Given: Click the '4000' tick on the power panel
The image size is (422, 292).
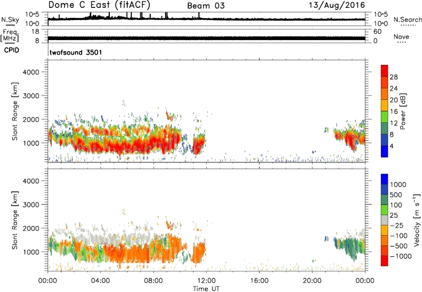Looking at the screenshot, I should tap(31, 72).
